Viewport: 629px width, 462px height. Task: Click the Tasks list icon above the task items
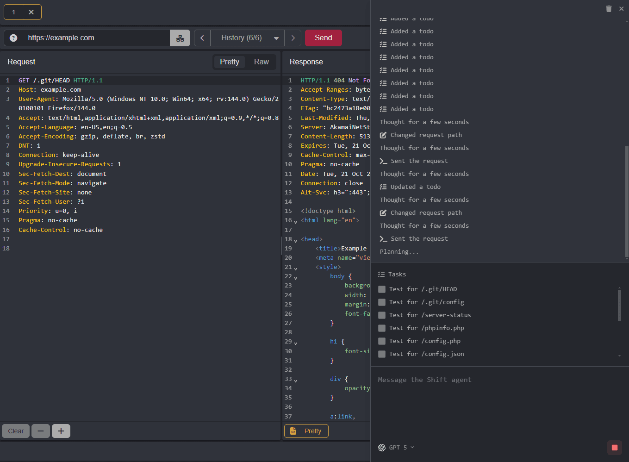380,274
